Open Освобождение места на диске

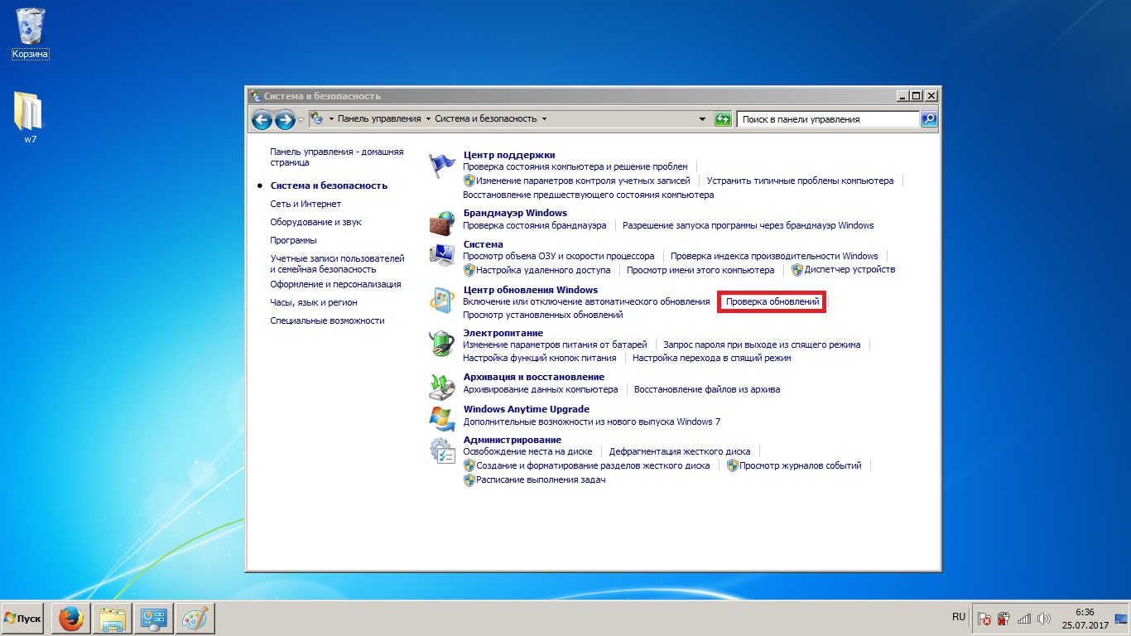[x=528, y=451]
